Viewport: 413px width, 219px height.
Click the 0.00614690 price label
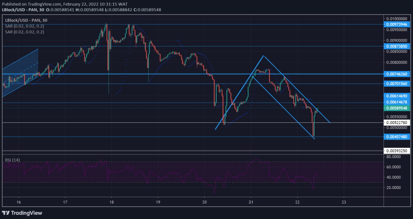[397, 96]
